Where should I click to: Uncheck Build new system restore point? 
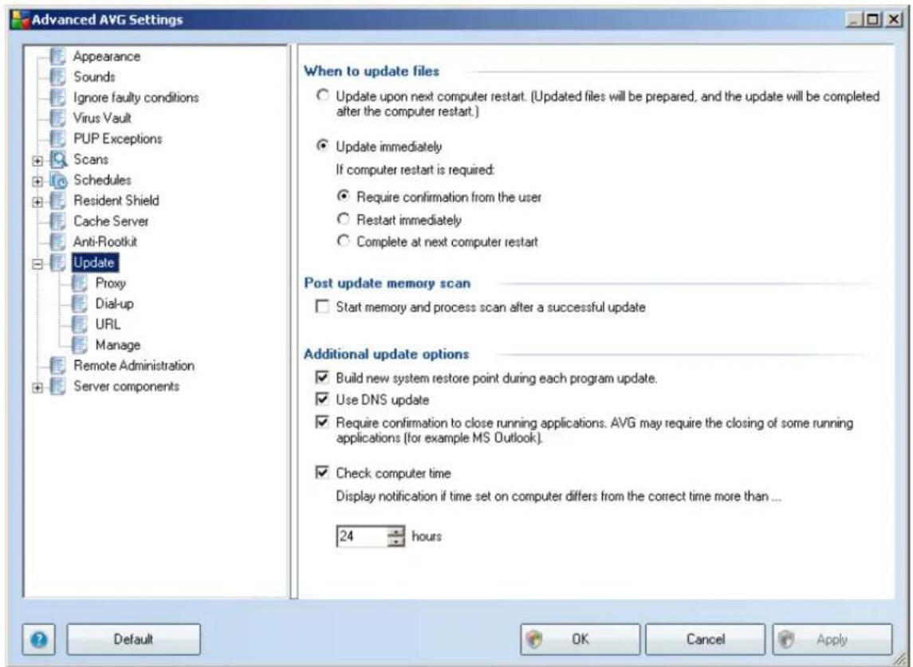[322, 377]
